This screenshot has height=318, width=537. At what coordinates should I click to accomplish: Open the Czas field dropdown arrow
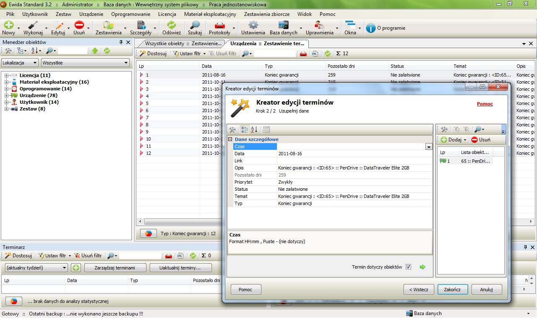coord(429,147)
